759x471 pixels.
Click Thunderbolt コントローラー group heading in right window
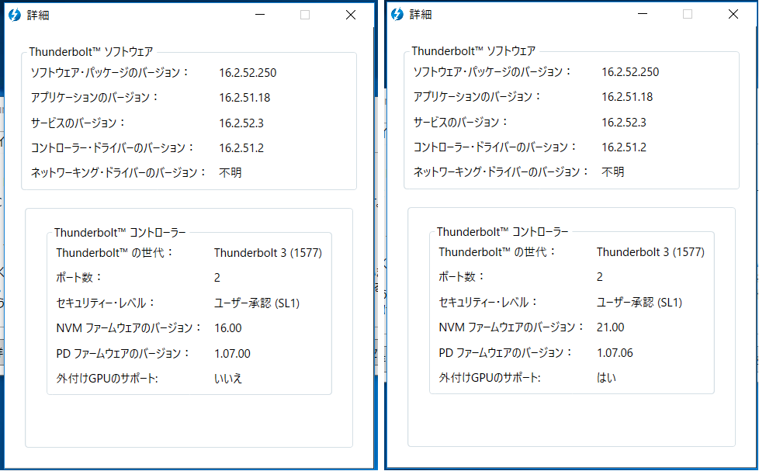(x=502, y=232)
